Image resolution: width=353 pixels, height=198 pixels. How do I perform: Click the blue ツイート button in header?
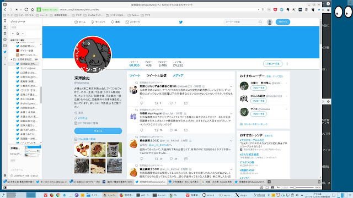[x=283, y=22]
